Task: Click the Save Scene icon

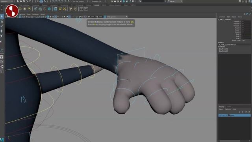Action: (x=24, y=1)
